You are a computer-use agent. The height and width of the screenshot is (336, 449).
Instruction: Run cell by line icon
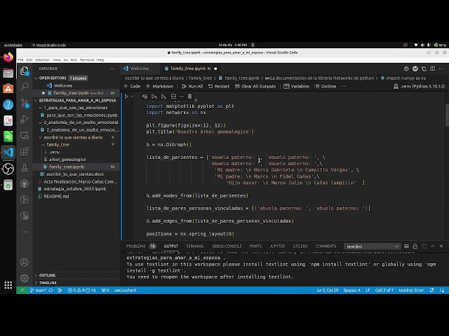pyautogui.click(x=145, y=97)
